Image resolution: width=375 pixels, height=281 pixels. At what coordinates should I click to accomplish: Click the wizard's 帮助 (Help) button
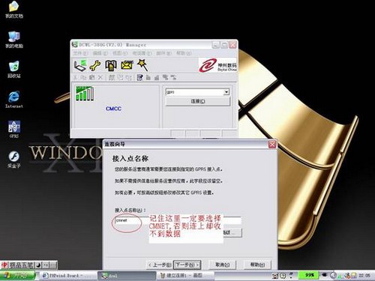257,265
